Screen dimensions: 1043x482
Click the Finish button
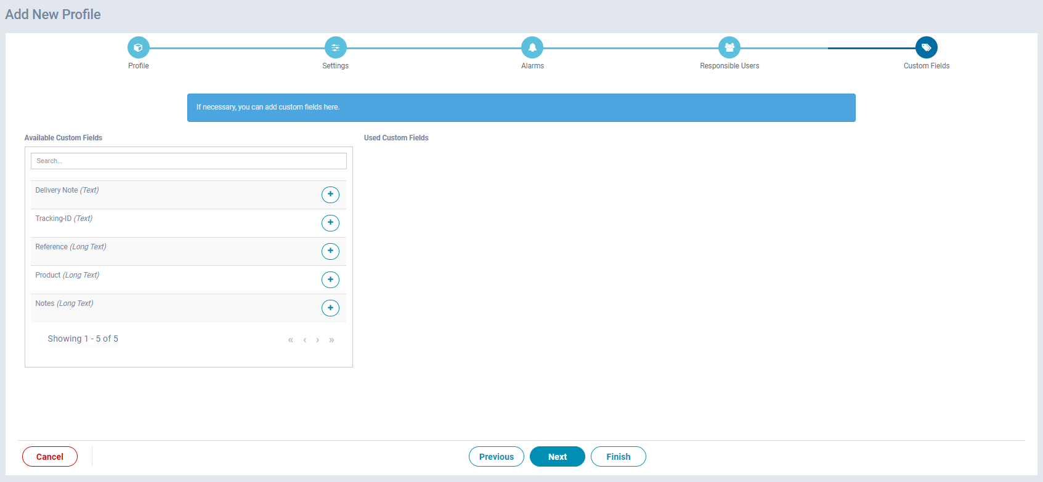[x=619, y=457]
